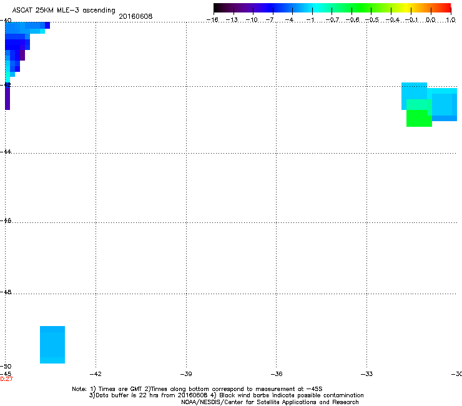Viewport: 462px width, 406px height.
Task: Click the latitude axis label "-50"
Action: [6, 367]
